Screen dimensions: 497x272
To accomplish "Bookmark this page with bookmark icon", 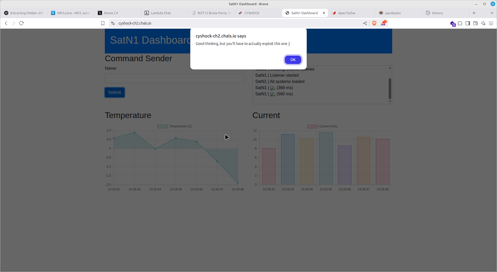I will (x=103, y=23).
